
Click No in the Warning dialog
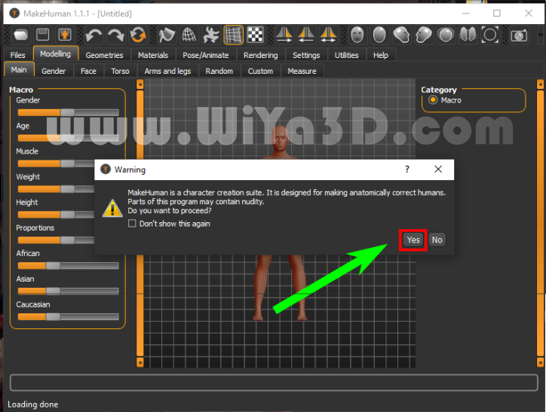coord(437,240)
